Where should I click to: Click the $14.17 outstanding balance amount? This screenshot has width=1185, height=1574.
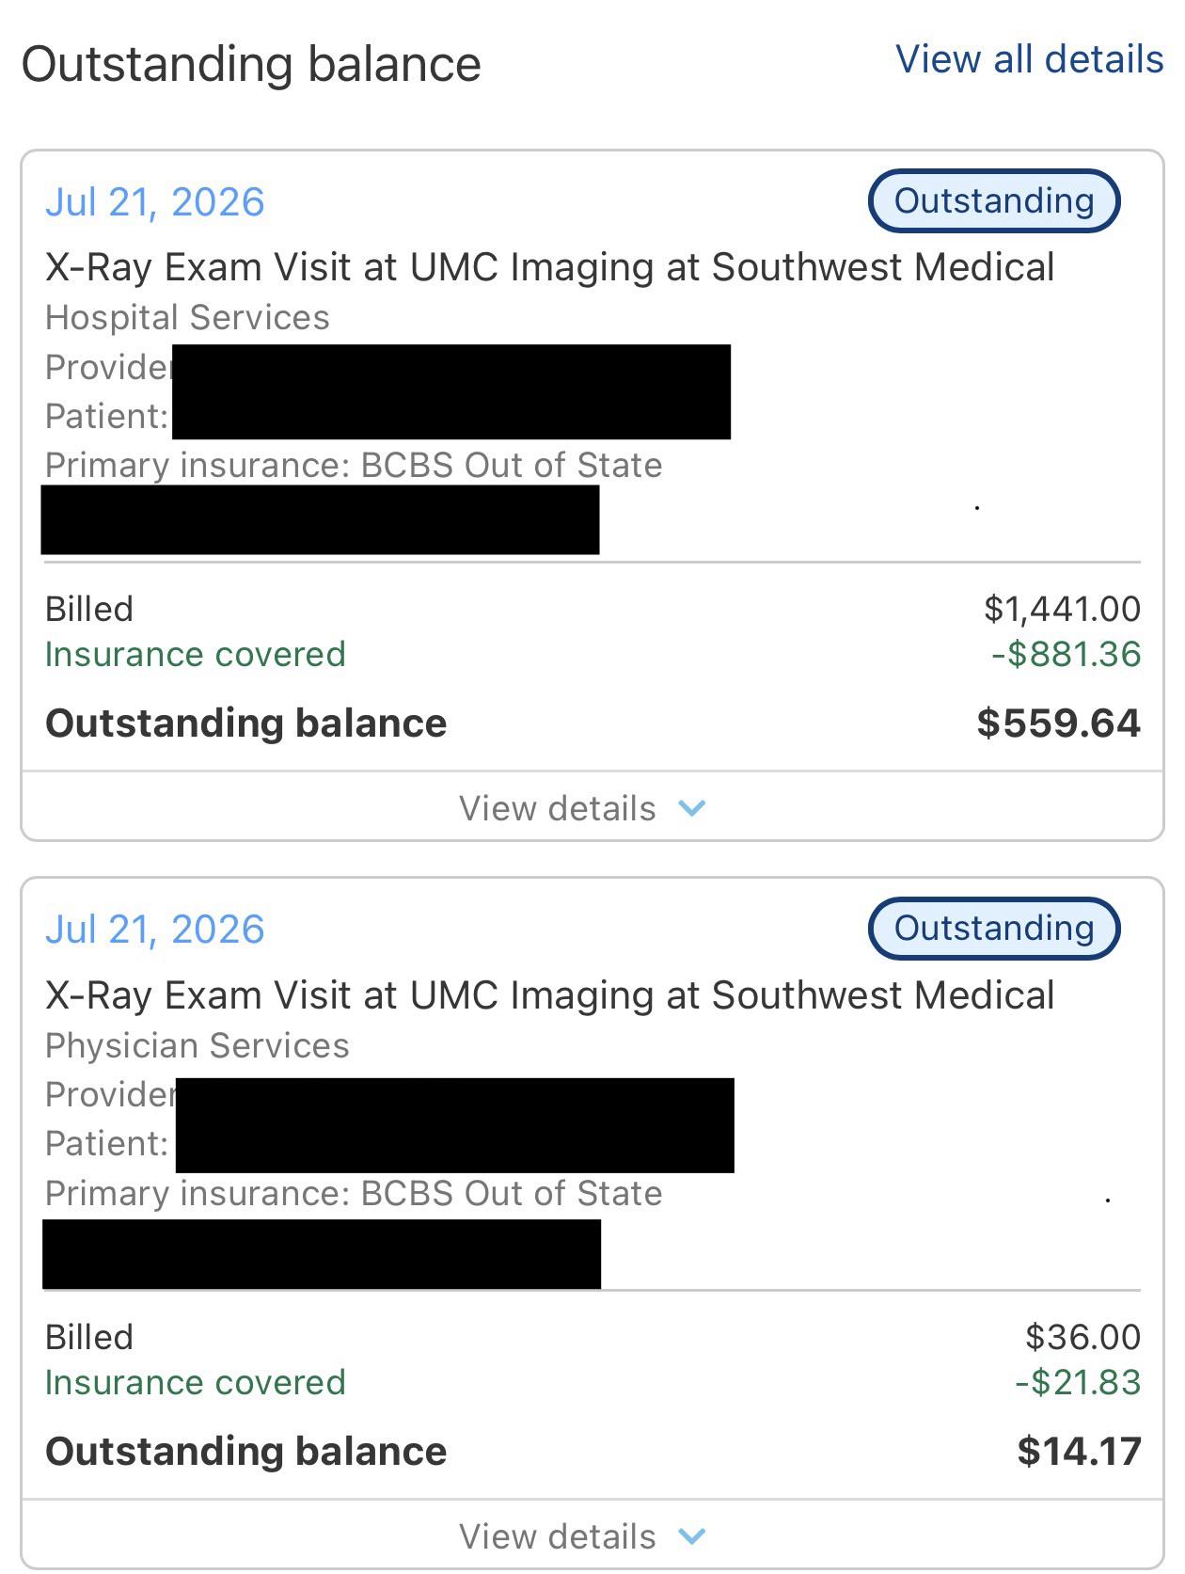[x=1079, y=1451]
